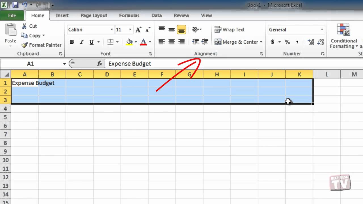Cut the selection with scissors icon
Screen dimensions: 363x204
[24, 26]
